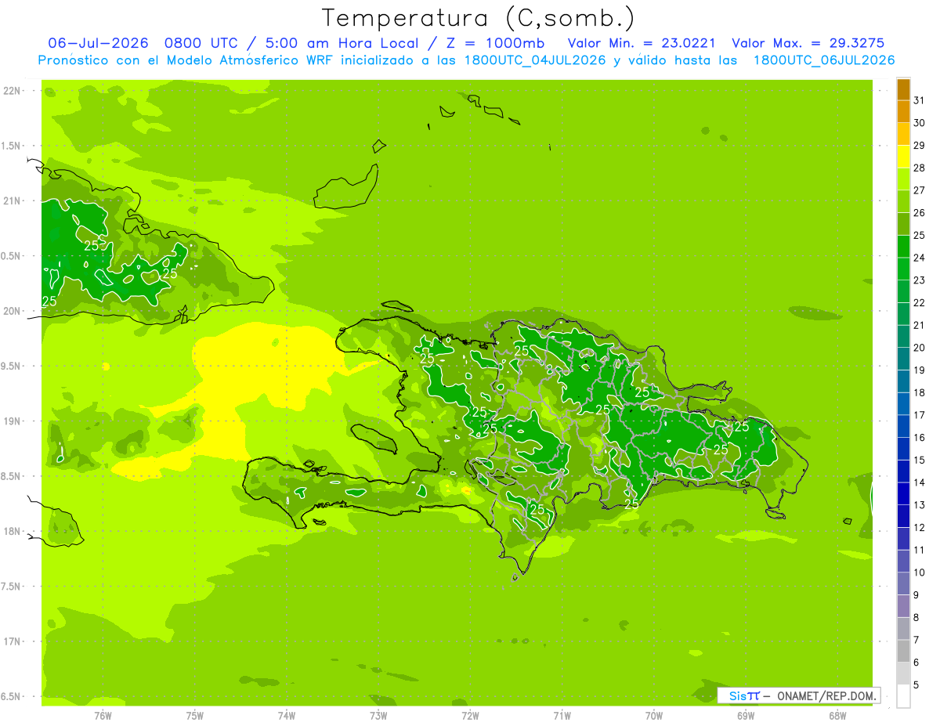Click the legend value 11
This screenshot has height=726, width=940.
tap(919, 551)
